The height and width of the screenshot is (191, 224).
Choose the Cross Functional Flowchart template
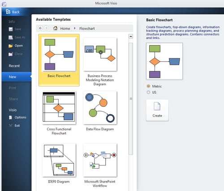59,113
